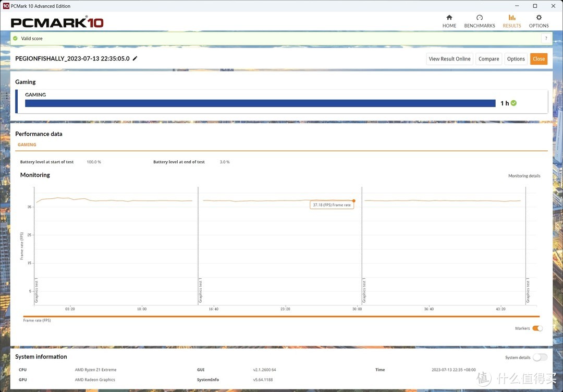
Task: Click the question mark help icon
Action: tap(546, 38)
